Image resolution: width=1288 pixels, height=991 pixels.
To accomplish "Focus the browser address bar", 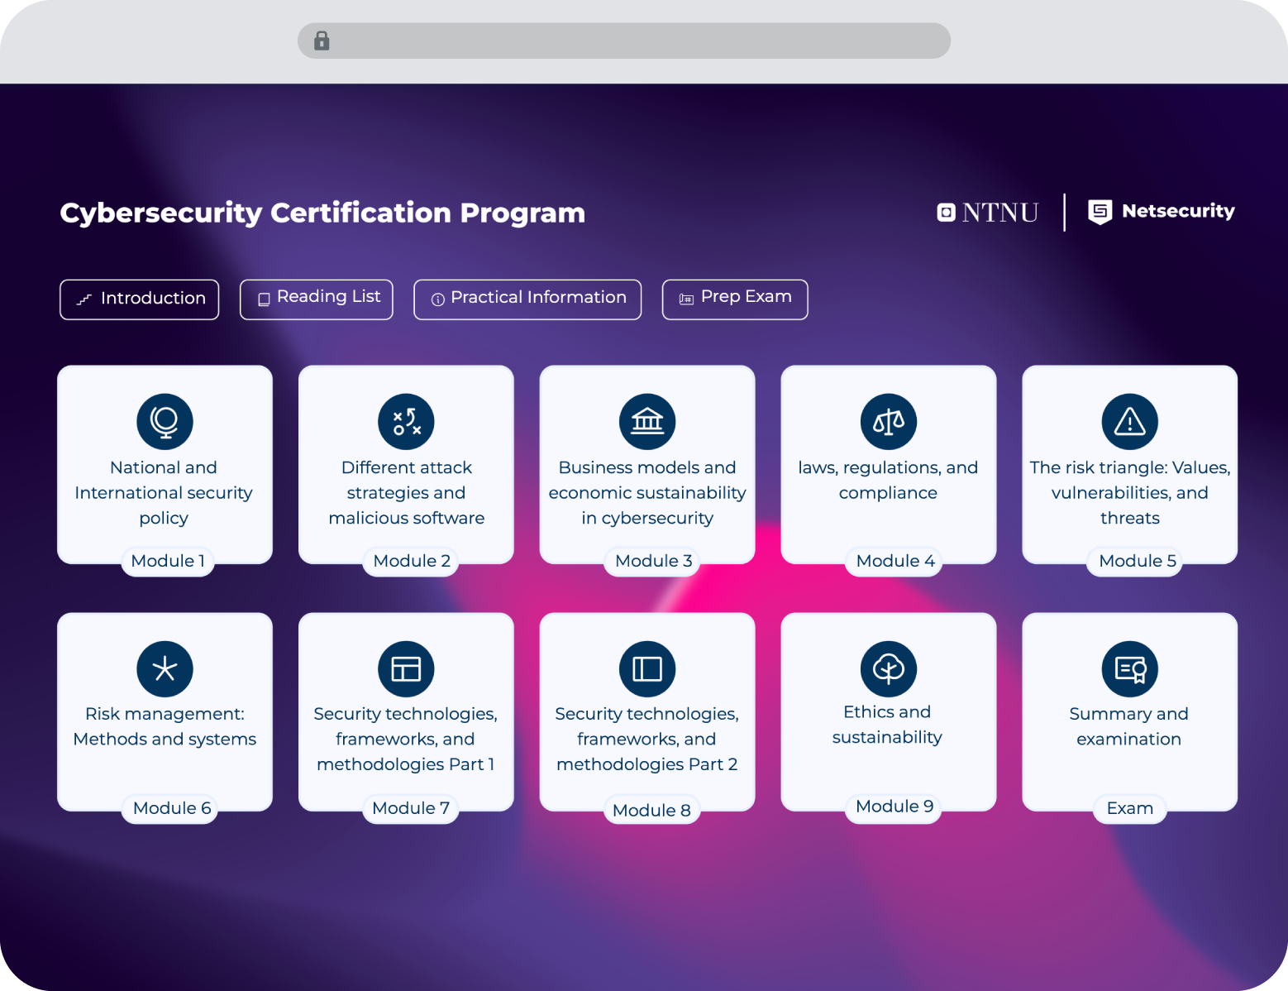I will [624, 41].
